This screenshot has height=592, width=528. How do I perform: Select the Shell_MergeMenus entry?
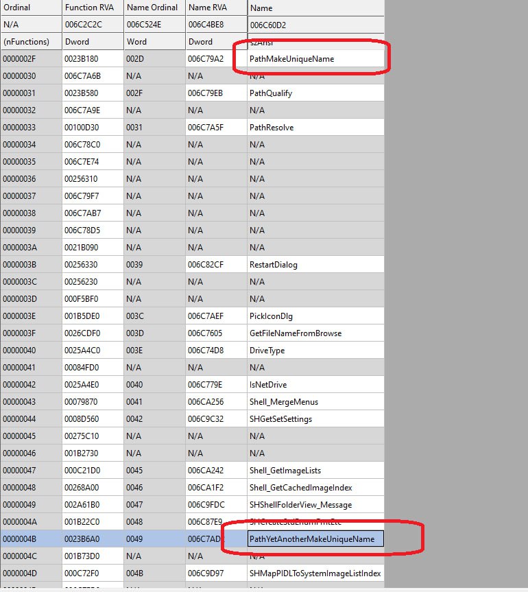(315, 402)
